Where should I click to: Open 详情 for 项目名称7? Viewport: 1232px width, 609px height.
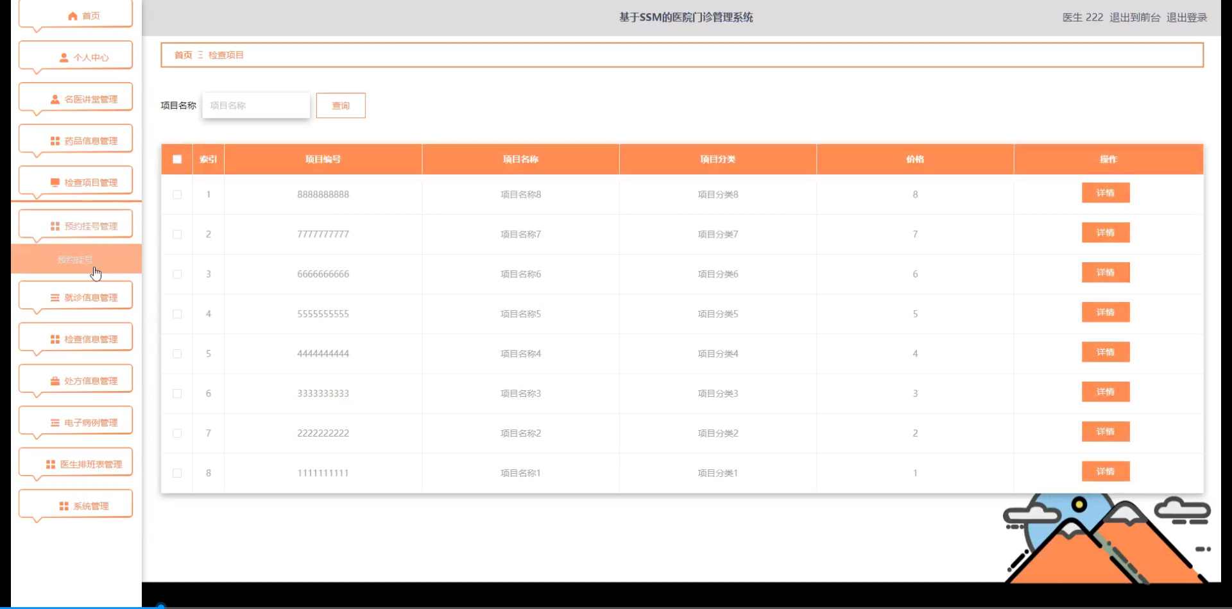coord(1106,233)
